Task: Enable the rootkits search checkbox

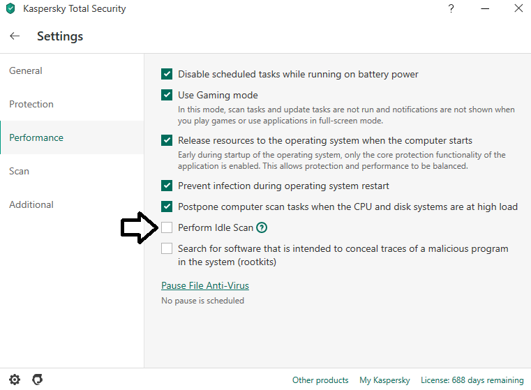Action: (167, 248)
